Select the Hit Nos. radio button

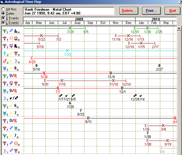click(x=3, y=9)
